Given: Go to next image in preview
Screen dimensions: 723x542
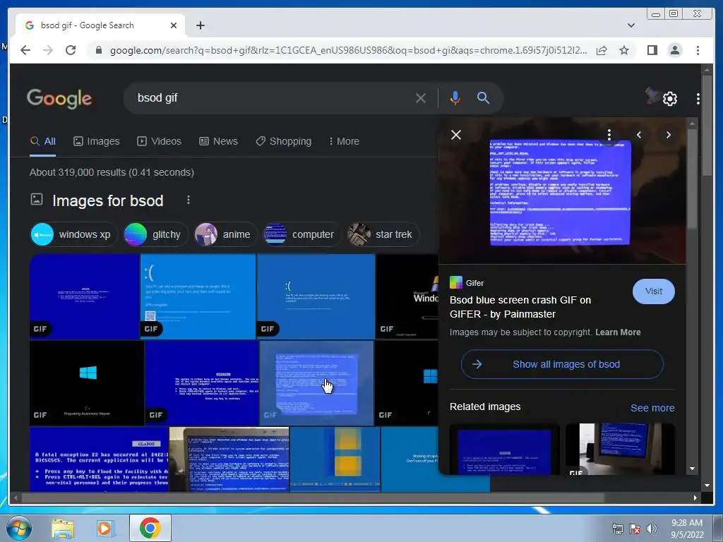Looking at the screenshot, I should coord(668,135).
